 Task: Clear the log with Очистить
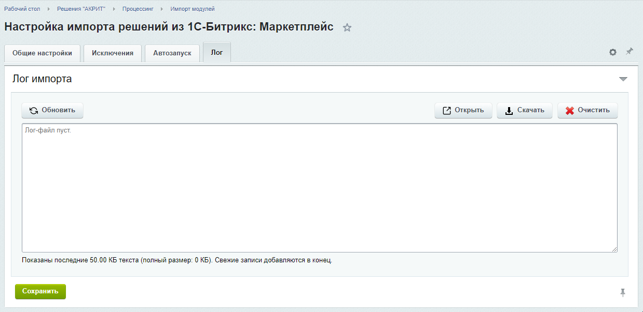[x=587, y=110]
